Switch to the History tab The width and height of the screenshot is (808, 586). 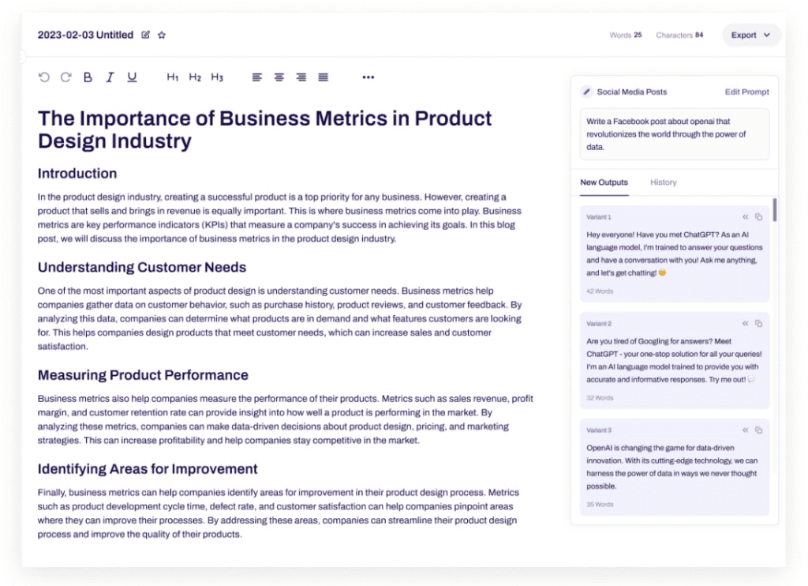pos(663,182)
